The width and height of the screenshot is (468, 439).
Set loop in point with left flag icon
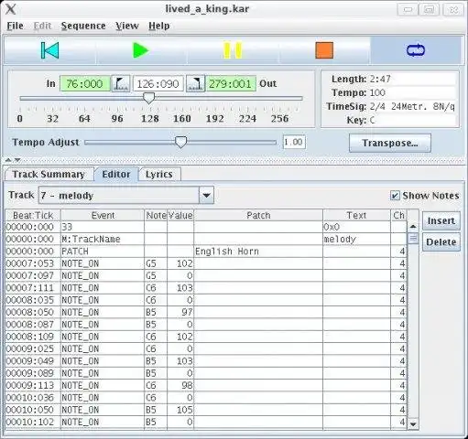point(121,83)
